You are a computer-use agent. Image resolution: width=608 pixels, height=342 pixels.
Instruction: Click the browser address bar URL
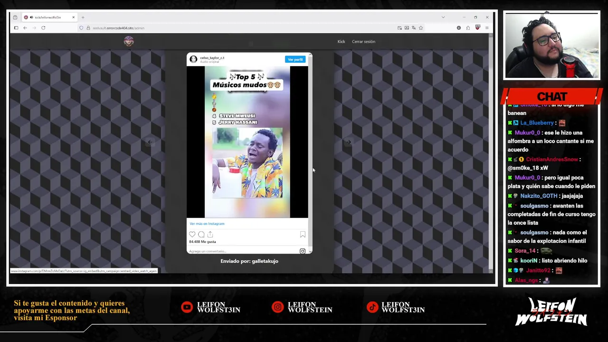pos(118,28)
